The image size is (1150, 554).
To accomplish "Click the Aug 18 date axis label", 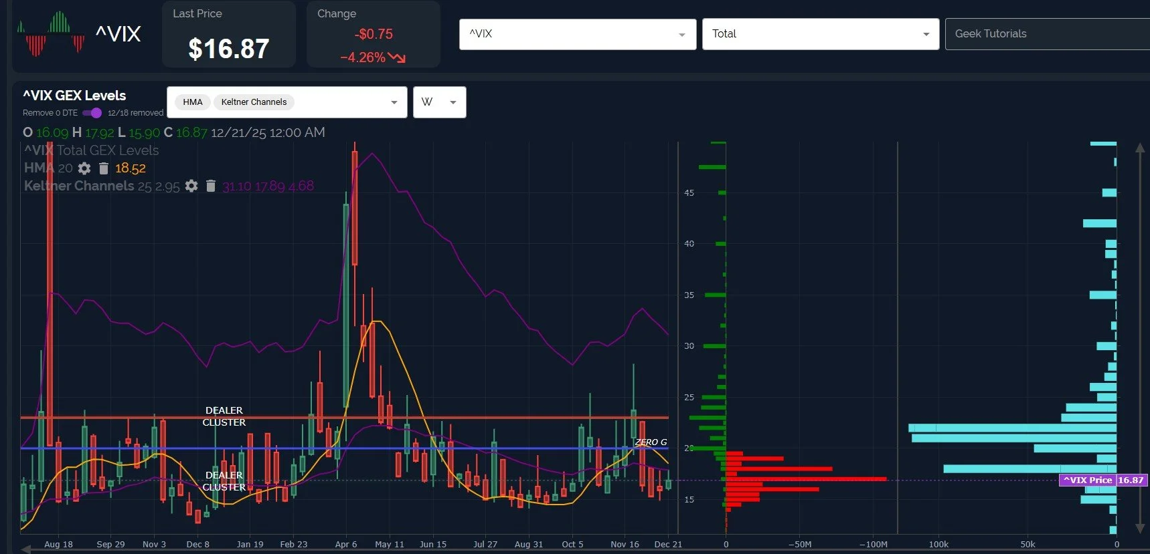I will click(x=58, y=544).
